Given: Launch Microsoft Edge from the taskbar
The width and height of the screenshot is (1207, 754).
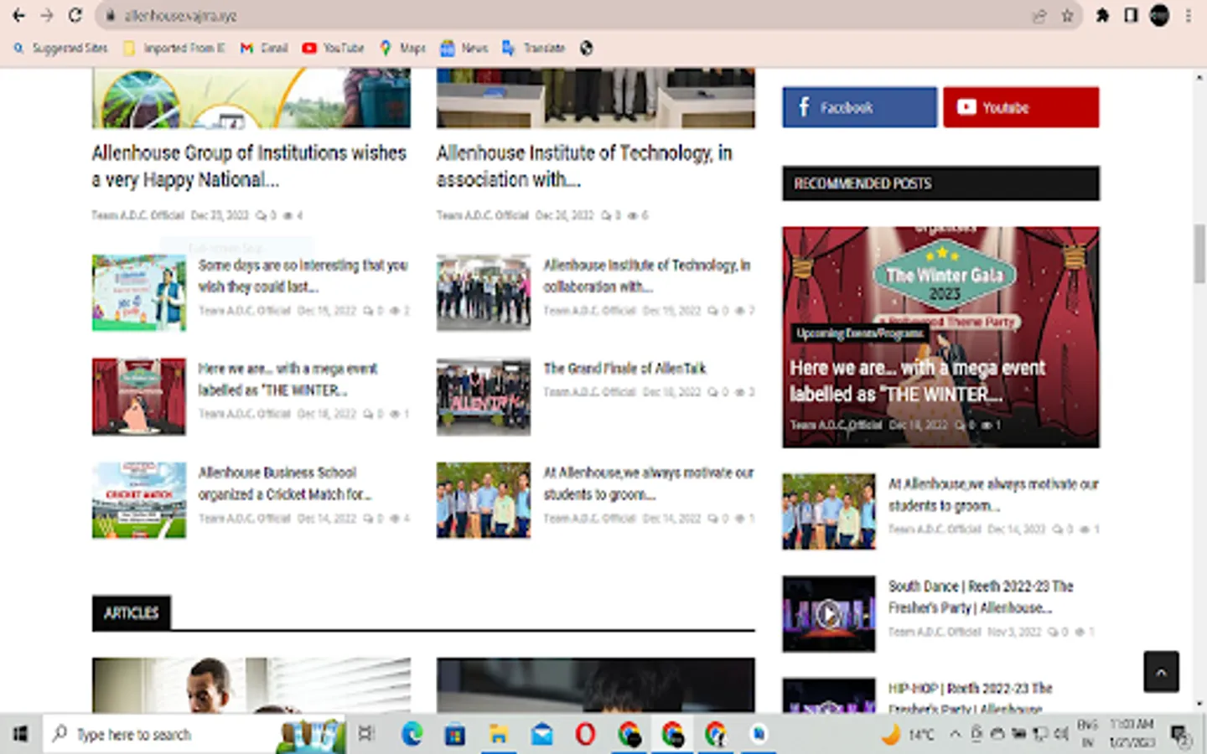Looking at the screenshot, I should 412,734.
